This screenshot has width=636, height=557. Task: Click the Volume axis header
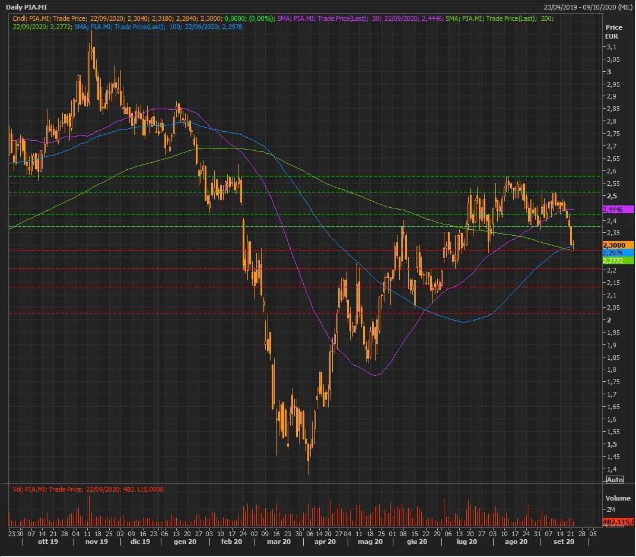(x=617, y=498)
